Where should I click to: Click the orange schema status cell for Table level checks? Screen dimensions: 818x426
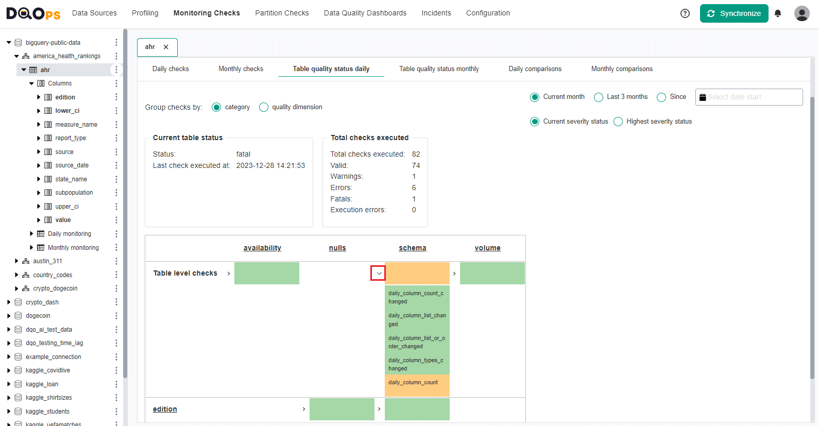tap(417, 274)
